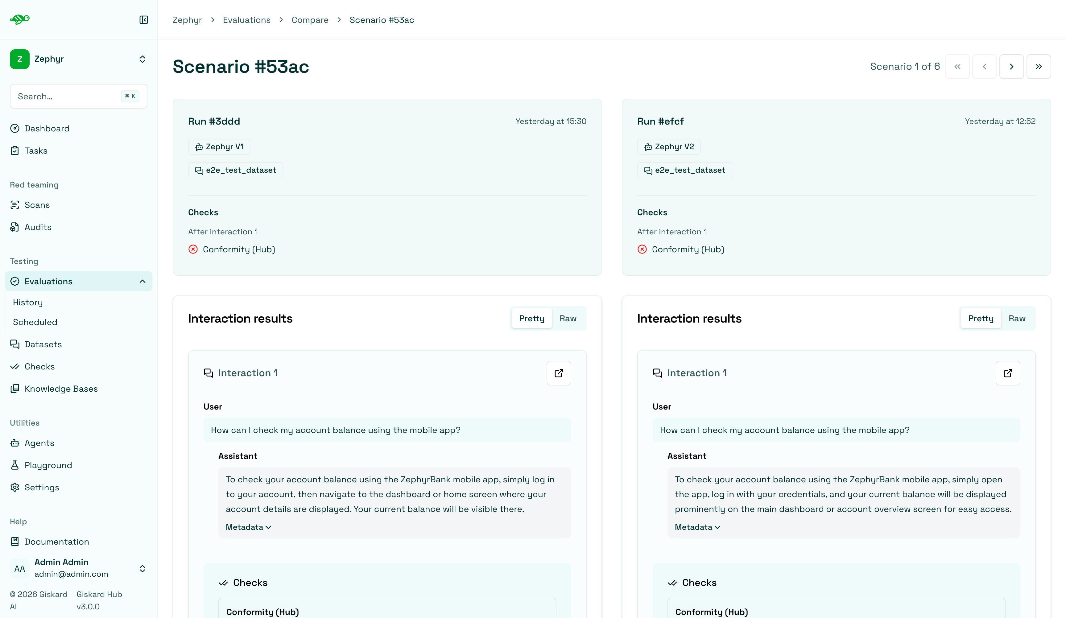Viewport: 1066px width, 618px height.
Task: Open Settings in sidebar
Action: click(79, 487)
